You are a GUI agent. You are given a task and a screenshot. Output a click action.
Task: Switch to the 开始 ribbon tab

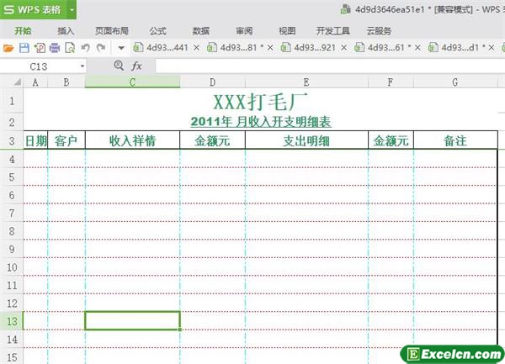(23, 31)
